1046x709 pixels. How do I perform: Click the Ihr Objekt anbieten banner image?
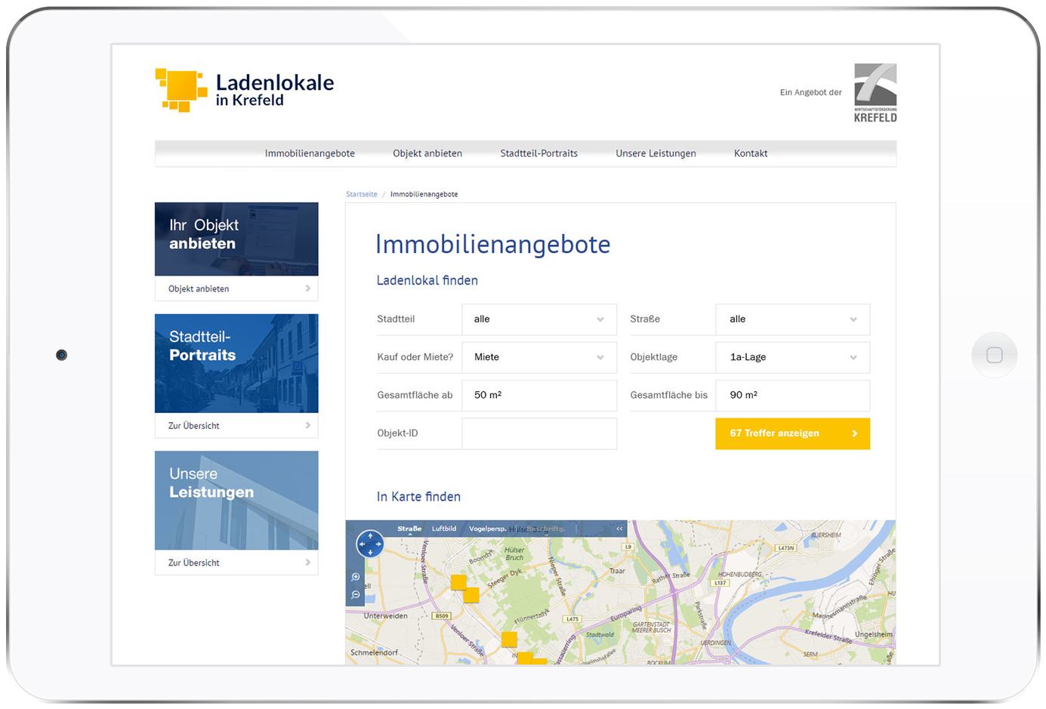point(236,239)
